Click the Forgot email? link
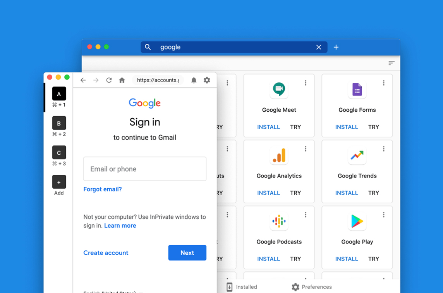The image size is (443, 293). (103, 189)
